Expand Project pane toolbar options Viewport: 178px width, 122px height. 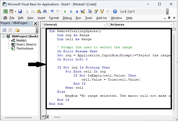(37, 30)
